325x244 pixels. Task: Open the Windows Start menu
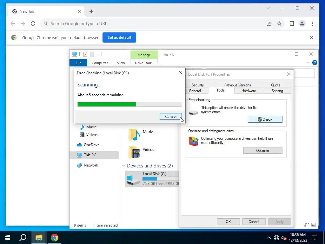pos(8,238)
